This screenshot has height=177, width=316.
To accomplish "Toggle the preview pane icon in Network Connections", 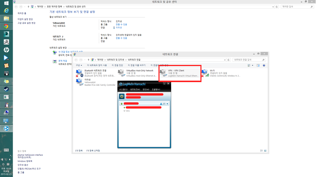I will click(x=258, y=65).
